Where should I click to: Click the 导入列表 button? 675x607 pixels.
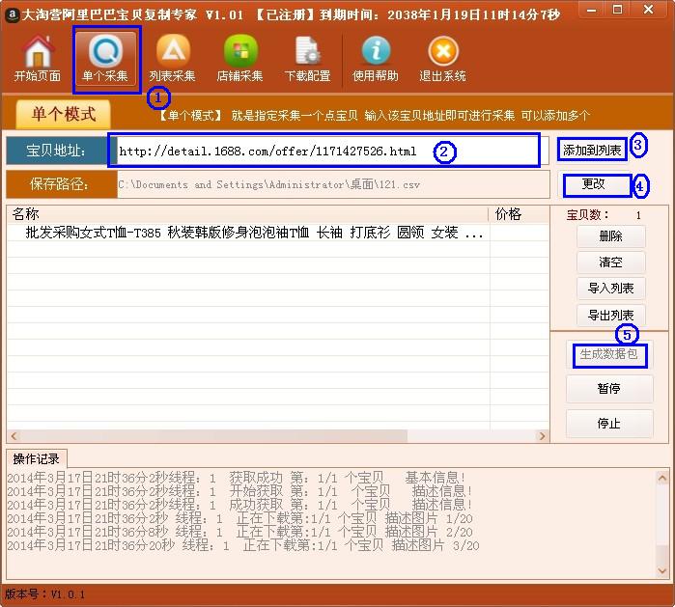click(x=610, y=289)
